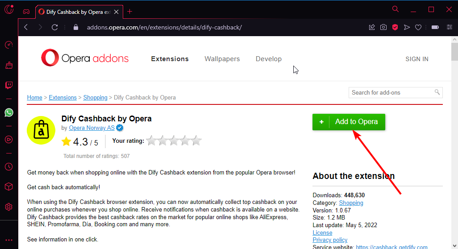Click the Opera addons logo
Screen dimensions: 458x249
[85, 58]
